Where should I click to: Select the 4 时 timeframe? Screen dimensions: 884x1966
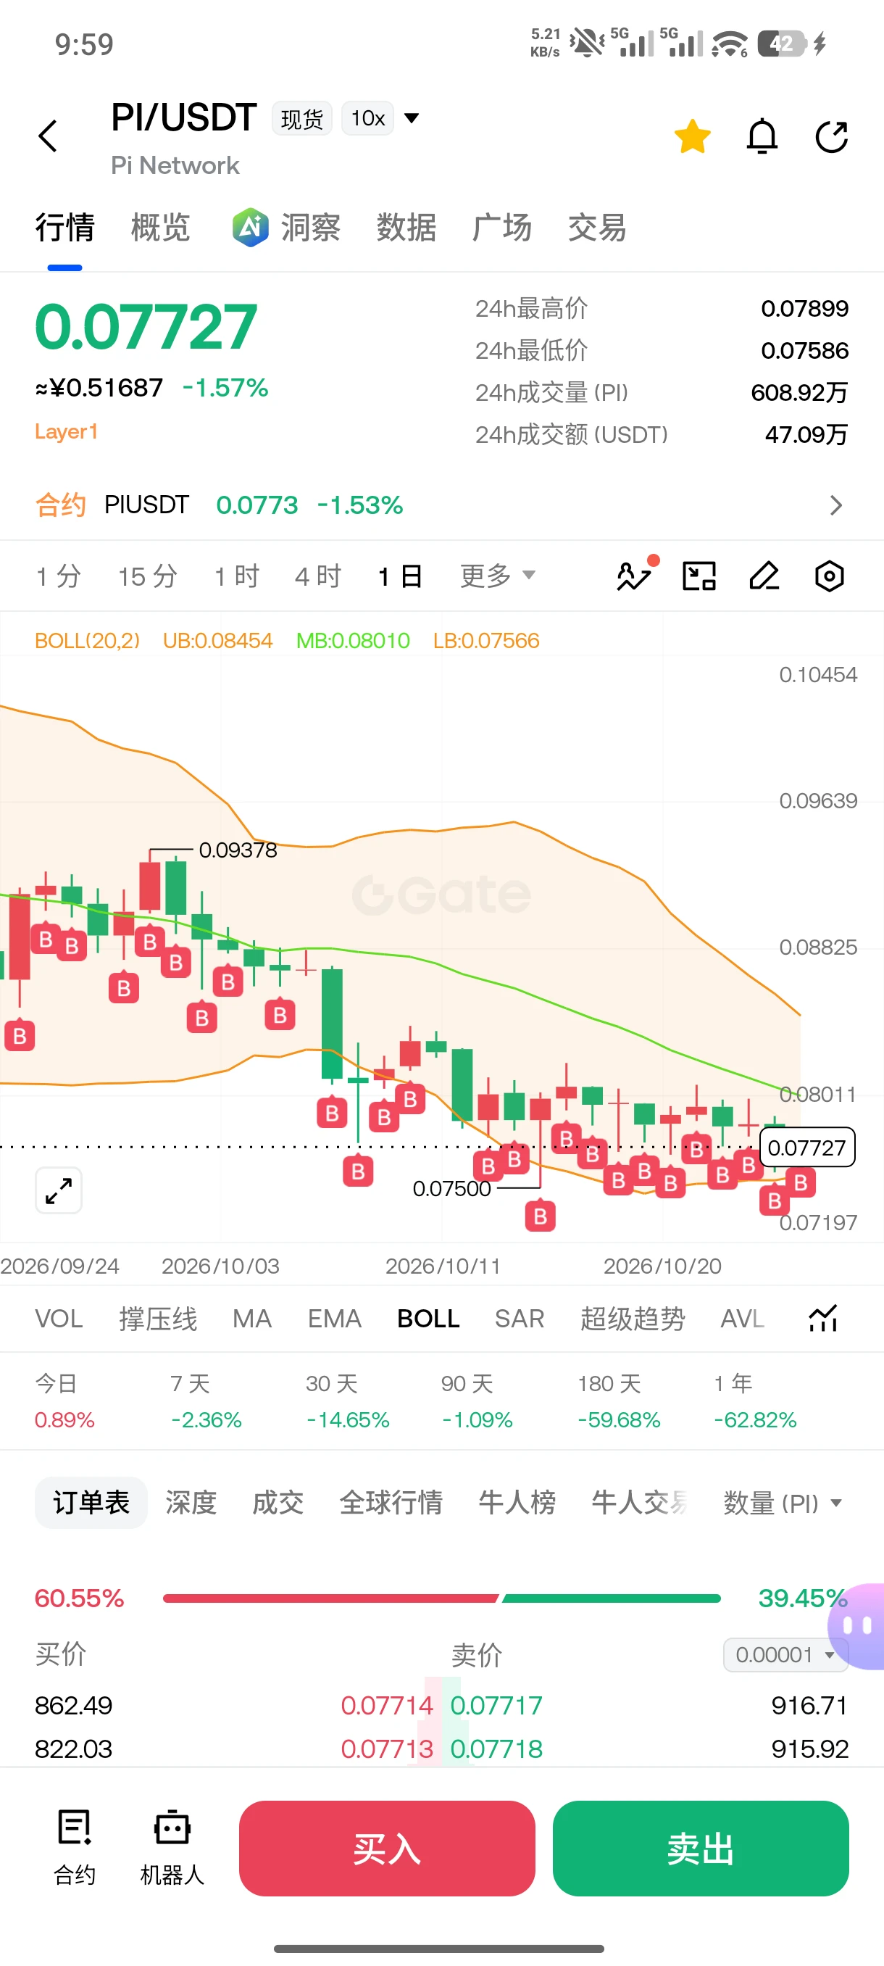[318, 576]
